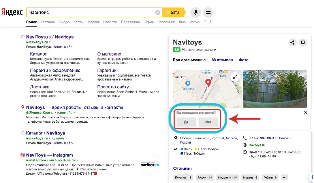Close the visited-place prompt
The image size is (314, 183).
tap(305, 113)
